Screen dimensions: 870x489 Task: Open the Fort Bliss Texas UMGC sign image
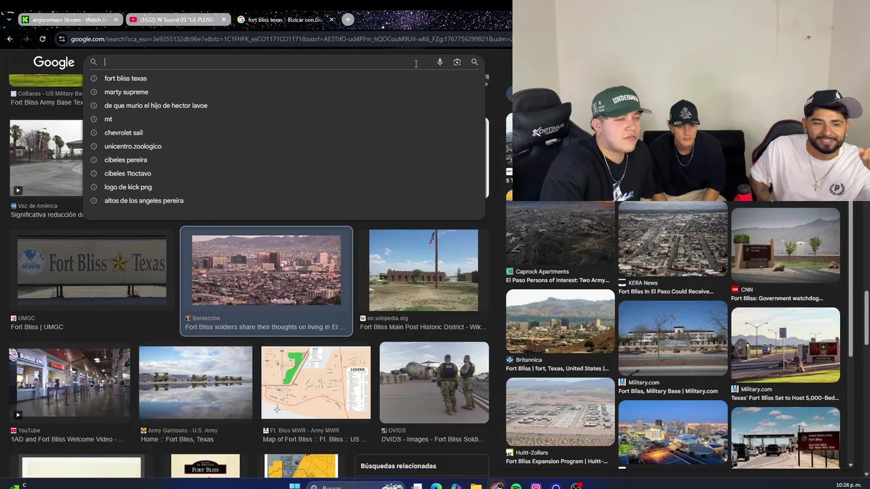click(x=92, y=270)
